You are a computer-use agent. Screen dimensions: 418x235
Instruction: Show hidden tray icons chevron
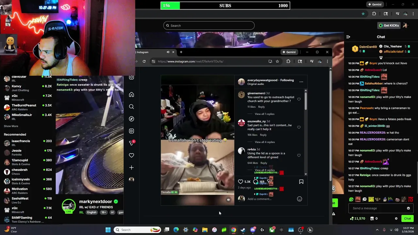point(377,230)
